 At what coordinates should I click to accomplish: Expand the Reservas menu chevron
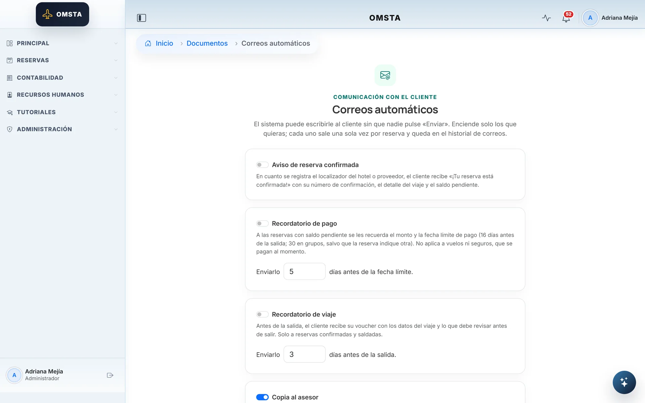tap(116, 60)
